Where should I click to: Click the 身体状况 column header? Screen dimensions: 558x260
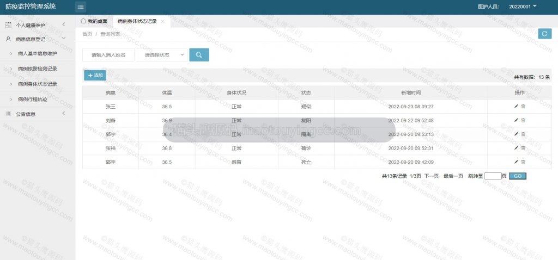(236, 92)
